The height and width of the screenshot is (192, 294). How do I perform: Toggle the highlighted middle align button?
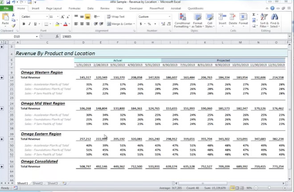tap(88, 16)
